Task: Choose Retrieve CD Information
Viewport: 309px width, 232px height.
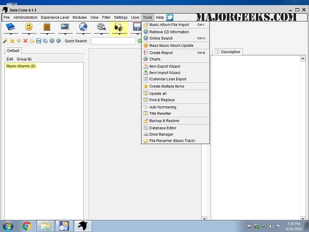Action: [175, 32]
